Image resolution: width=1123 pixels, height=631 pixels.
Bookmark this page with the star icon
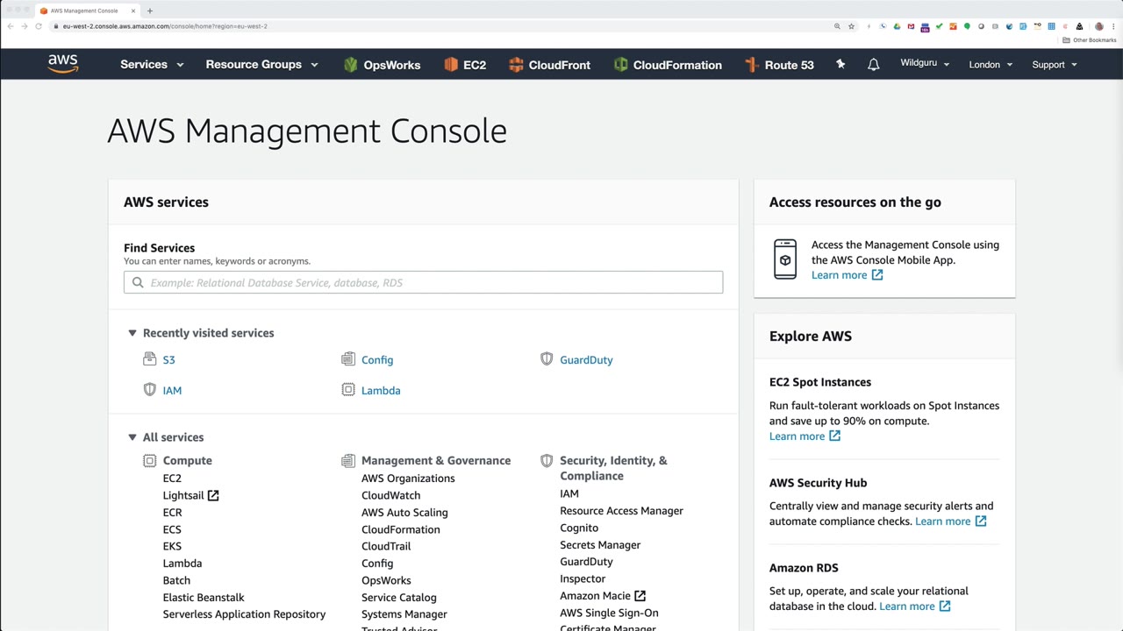851,26
